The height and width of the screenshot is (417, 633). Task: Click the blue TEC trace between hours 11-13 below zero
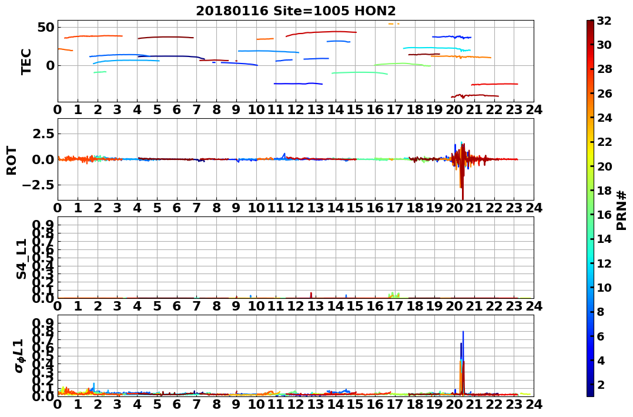(299, 84)
